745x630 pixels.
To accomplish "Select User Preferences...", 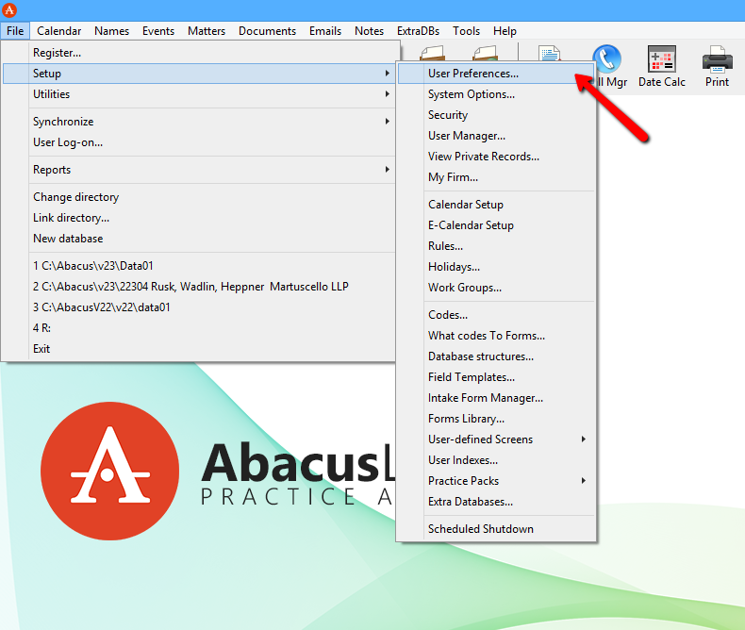I will point(496,74).
